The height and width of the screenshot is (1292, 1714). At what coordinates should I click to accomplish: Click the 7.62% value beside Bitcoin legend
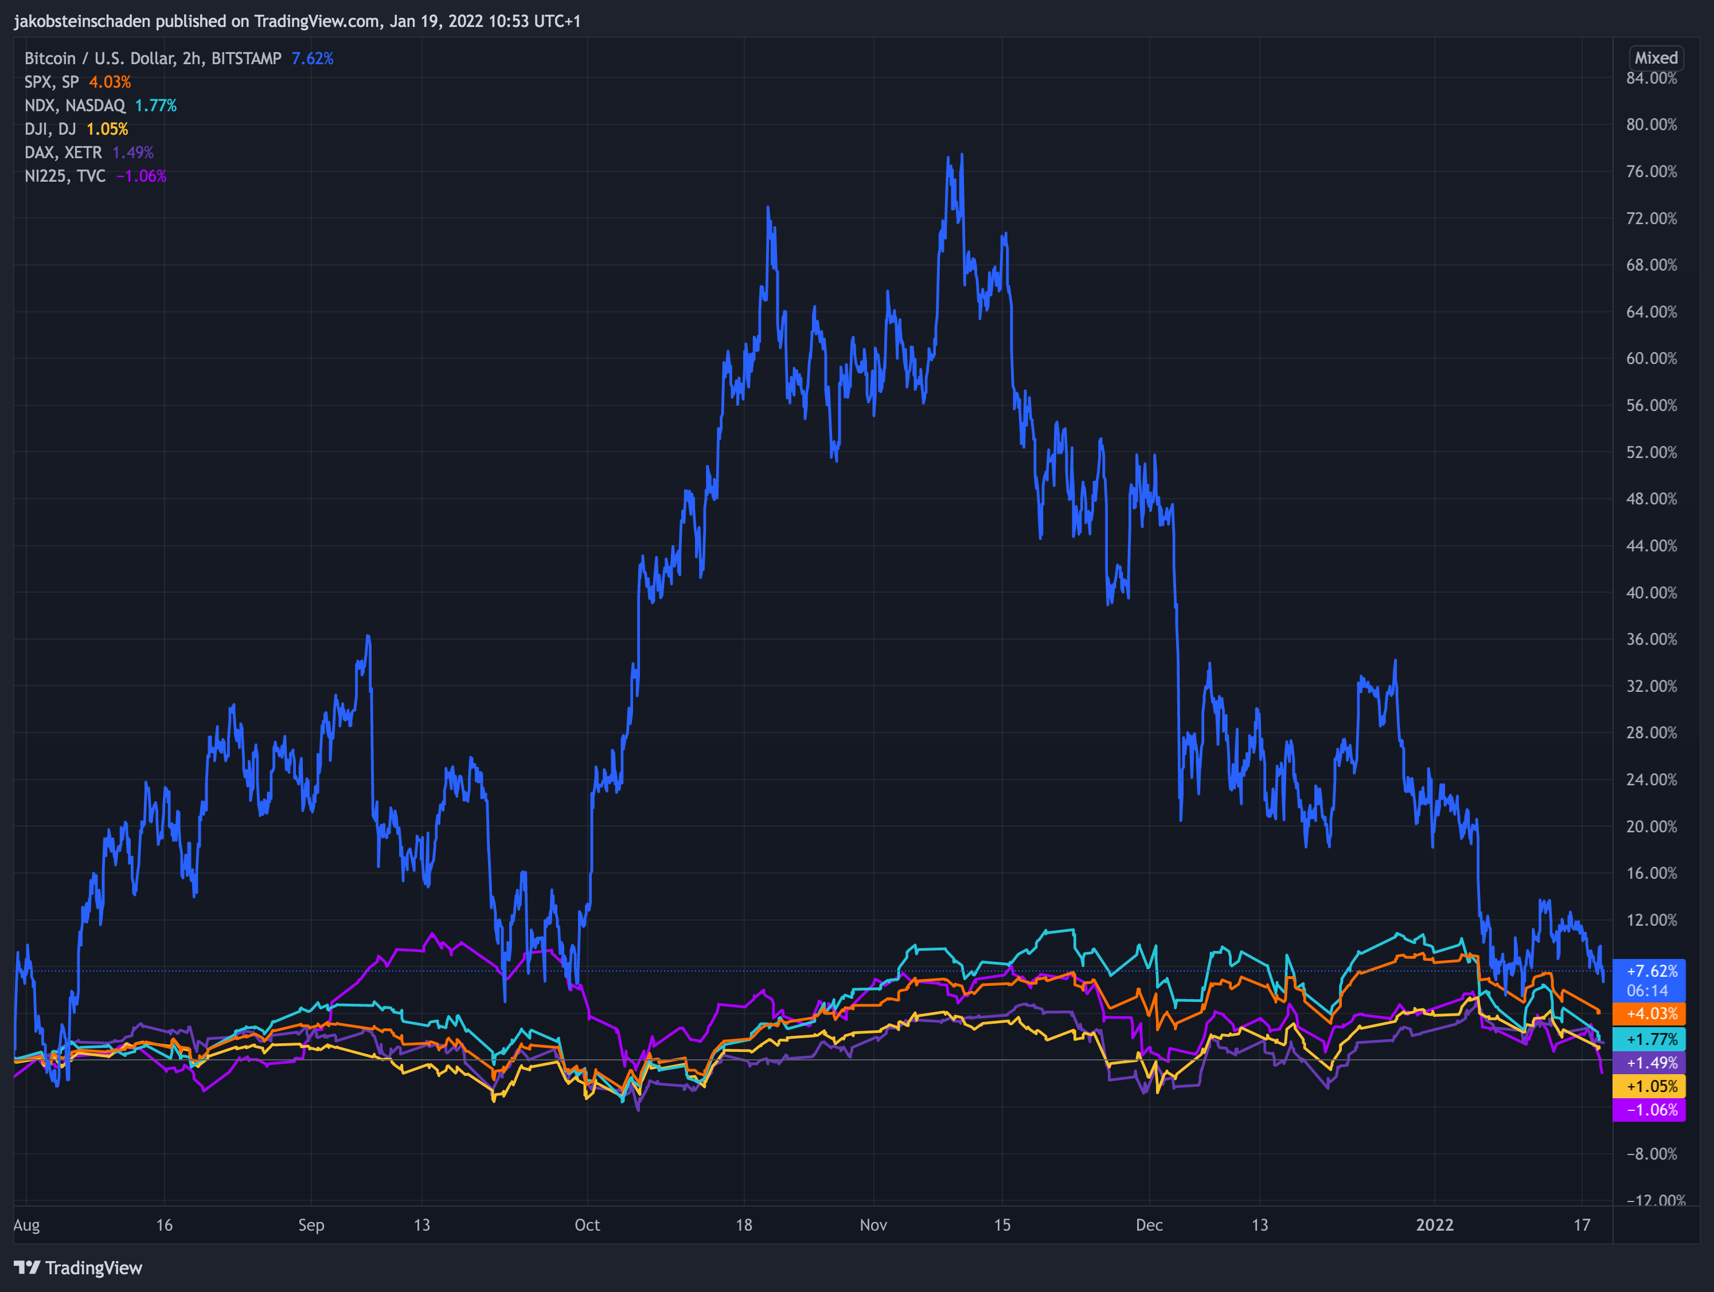[313, 59]
